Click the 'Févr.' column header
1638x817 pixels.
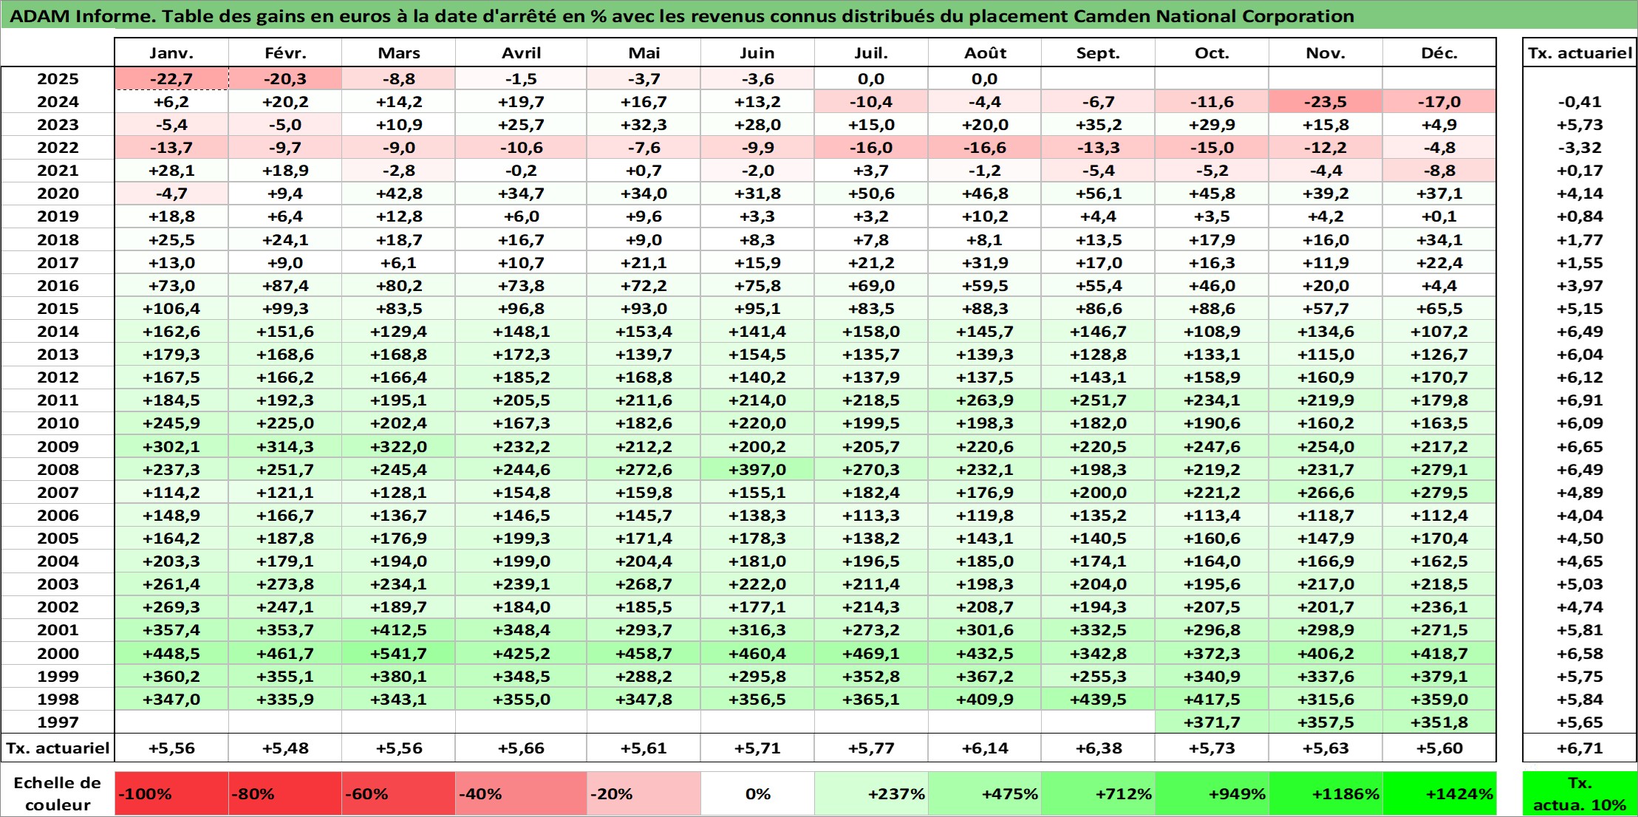pyautogui.click(x=285, y=53)
